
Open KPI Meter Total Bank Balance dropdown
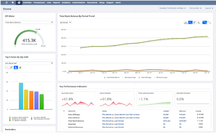click(x=29, y=22)
